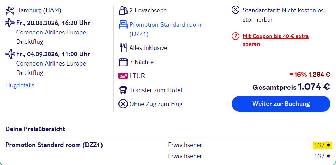Click the Hamburg departure airport icon
The image size is (336, 165).
[10, 10]
